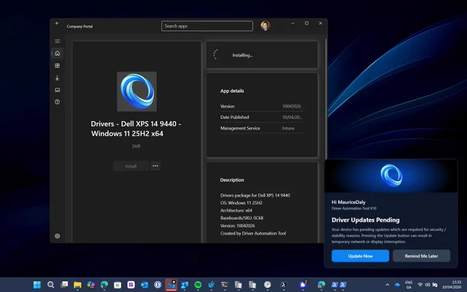Open 1Password from the taskbar
Screen dimensions: 467x292
tap(157, 285)
